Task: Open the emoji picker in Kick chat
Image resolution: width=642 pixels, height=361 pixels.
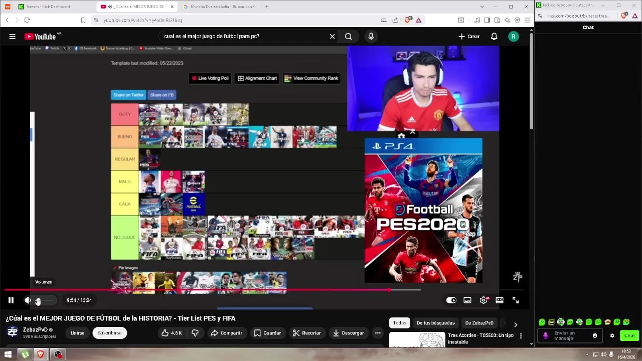Action: [595, 336]
